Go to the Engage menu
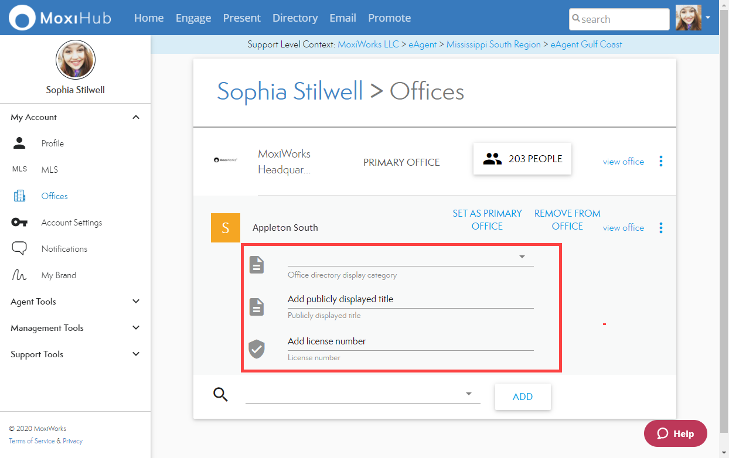The height and width of the screenshot is (458, 729). pyautogui.click(x=193, y=18)
